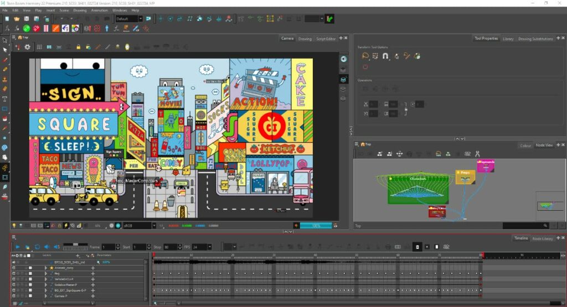Image resolution: width=567 pixels, height=307 pixels.
Task: Open the Animation menu
Action: tap(100, 11)
